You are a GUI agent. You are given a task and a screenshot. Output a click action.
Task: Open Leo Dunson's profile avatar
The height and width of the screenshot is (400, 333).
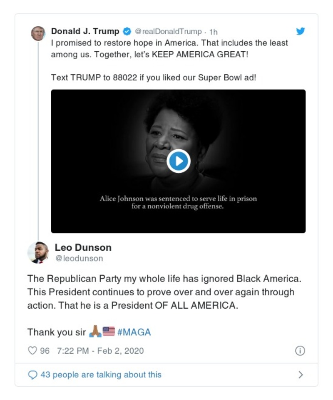[38, 252]
